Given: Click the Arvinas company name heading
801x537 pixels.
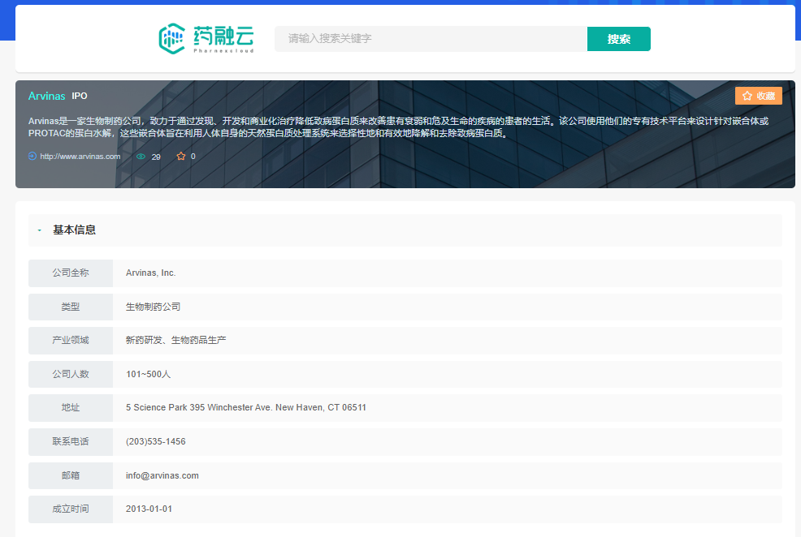Looking at the screenshot, I should pos(46,96).
